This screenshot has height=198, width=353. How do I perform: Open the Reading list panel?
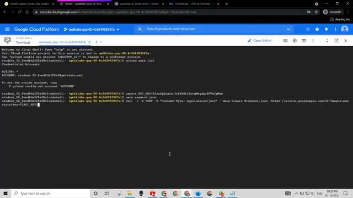[340, 19]
